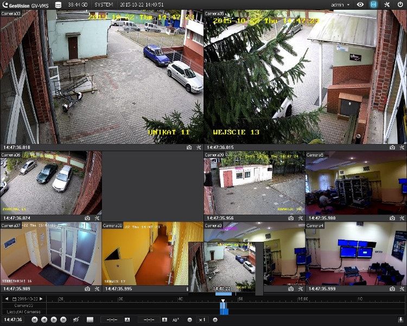Screen dimensions: 407x326
Task: Decrease playback speed with minus button
Action: click(190, 320)
